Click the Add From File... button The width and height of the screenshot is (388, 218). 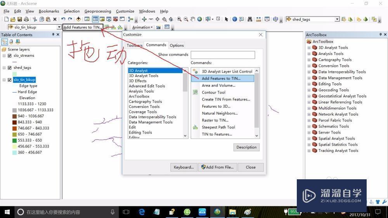coord(217,167)
